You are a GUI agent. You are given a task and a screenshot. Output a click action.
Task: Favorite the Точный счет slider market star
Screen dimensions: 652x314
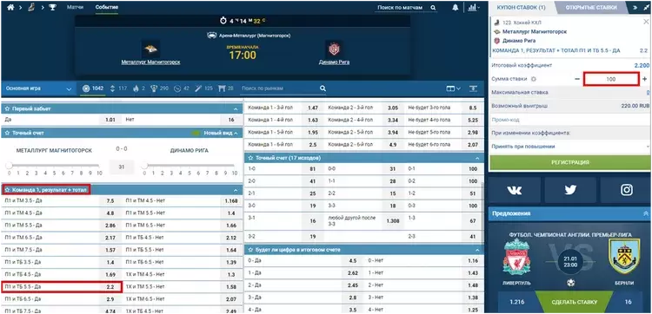point(7,134)
